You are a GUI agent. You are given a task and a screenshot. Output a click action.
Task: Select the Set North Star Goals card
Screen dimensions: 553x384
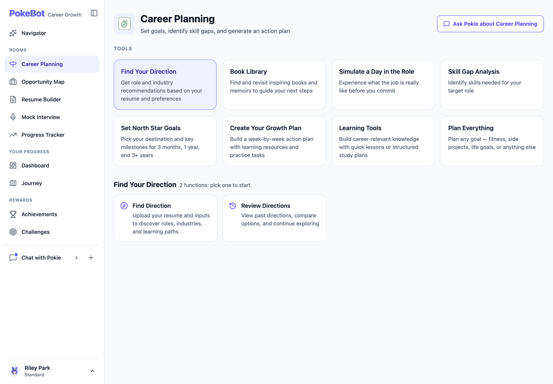[165, 141]
